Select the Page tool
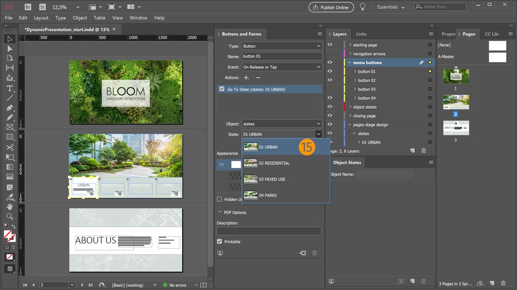 pyautogui.click(x=10, y=58)
